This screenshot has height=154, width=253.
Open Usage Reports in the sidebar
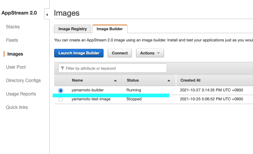click(x=21, y=94)
